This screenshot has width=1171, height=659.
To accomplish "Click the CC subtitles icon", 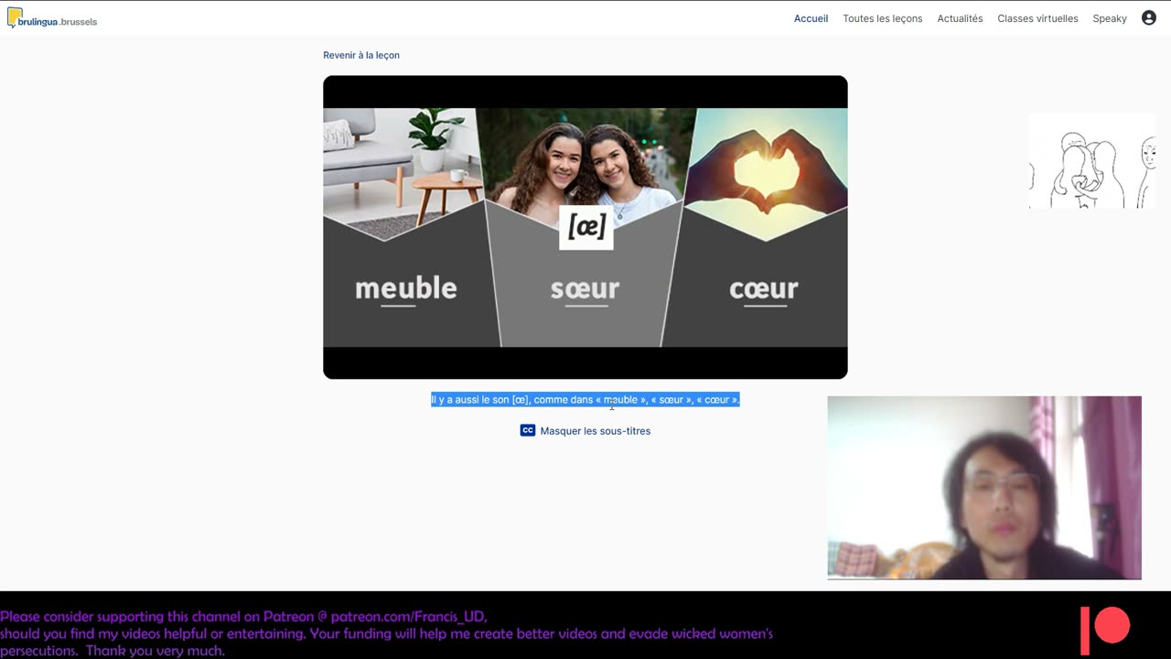I will (528, 430).
